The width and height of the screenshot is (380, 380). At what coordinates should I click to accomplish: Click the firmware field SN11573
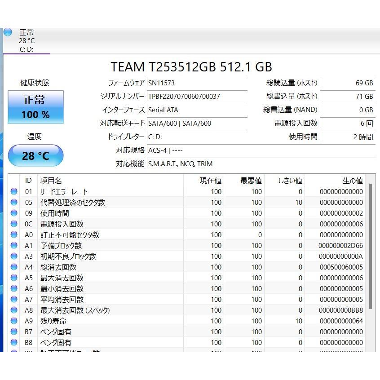coord(197,83)
